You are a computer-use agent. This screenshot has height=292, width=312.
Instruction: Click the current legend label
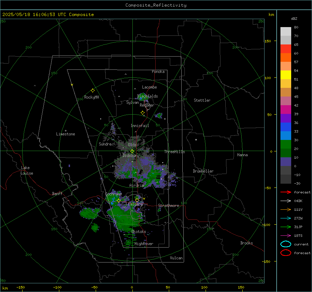click(301, 244)
